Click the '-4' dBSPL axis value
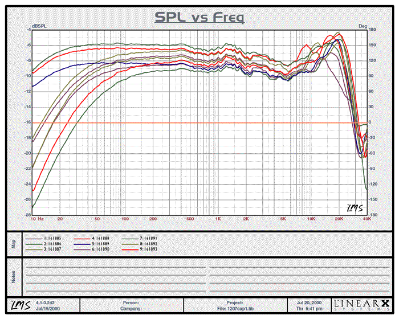The height and width of the screenshot is (319, 399). pos(28,30)
